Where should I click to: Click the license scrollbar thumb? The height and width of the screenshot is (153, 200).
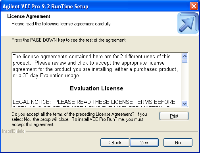tap(185, 61)
